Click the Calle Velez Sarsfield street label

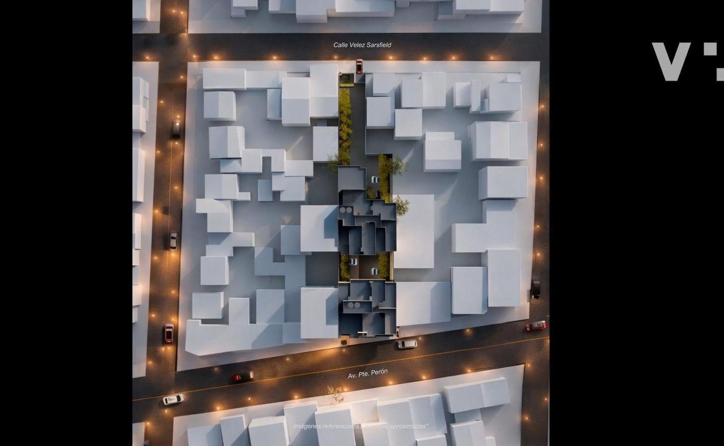[x=362, y=45]
